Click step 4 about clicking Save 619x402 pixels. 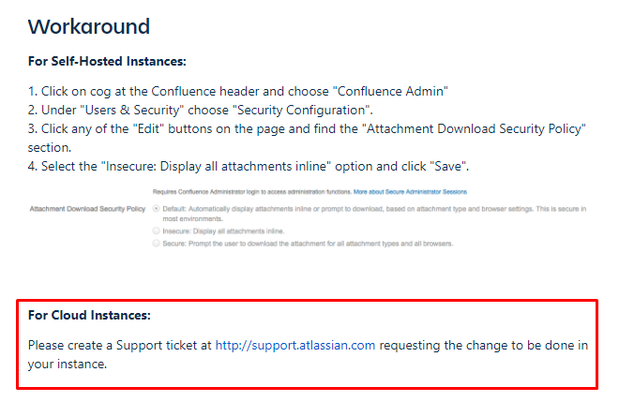click(x=249, y=166)
